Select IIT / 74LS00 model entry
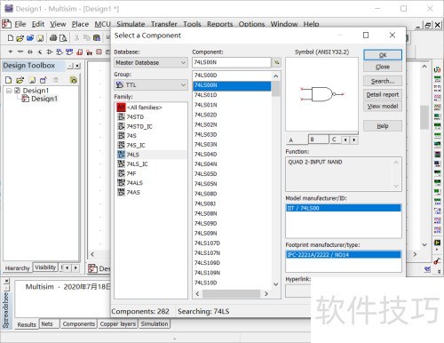 (344, 208)
